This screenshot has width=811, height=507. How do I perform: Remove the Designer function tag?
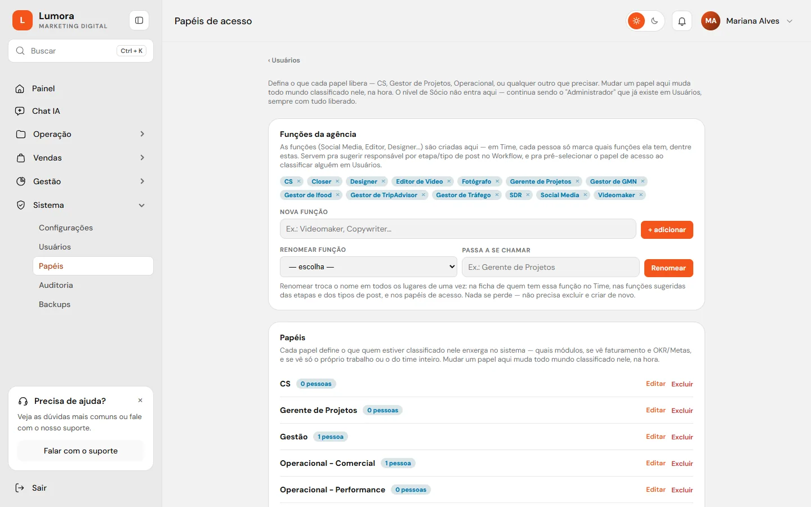tap(384, 181)
